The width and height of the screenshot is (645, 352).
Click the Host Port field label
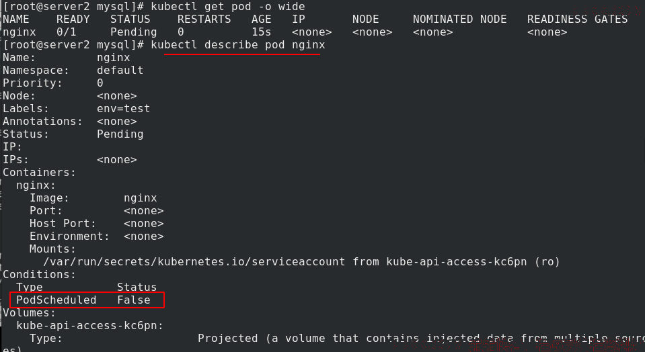[63, 224]
